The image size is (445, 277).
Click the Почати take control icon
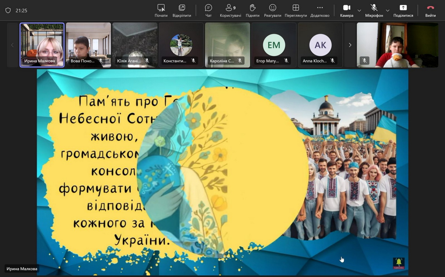[161, 10]
